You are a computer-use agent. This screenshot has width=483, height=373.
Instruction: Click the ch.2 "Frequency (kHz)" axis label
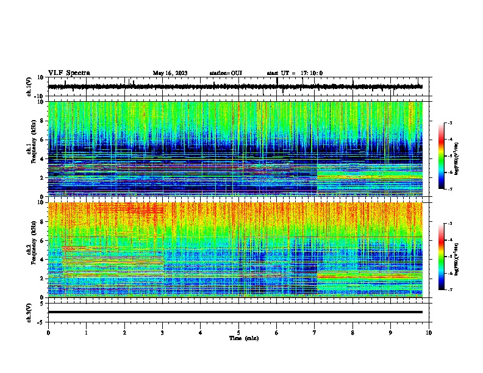33,243
